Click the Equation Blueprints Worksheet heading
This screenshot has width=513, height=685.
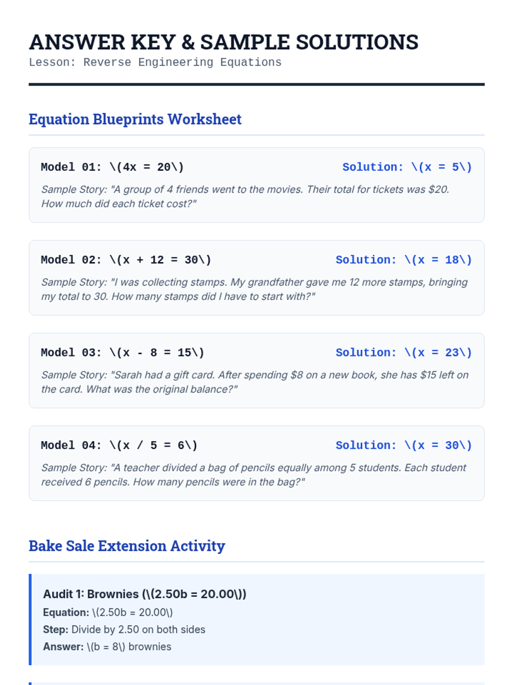point(135,119)
